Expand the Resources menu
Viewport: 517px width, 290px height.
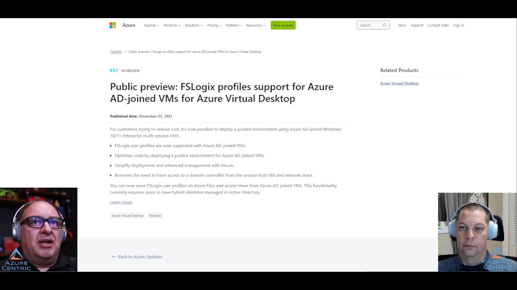[x=256, y=25]
